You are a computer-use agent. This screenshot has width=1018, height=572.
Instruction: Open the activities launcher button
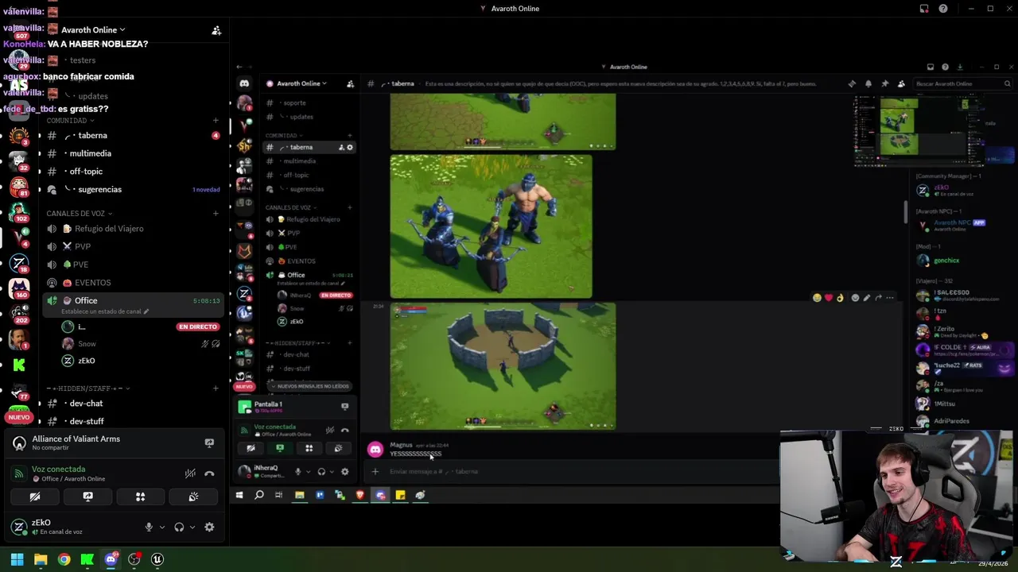tap(140, 497)
